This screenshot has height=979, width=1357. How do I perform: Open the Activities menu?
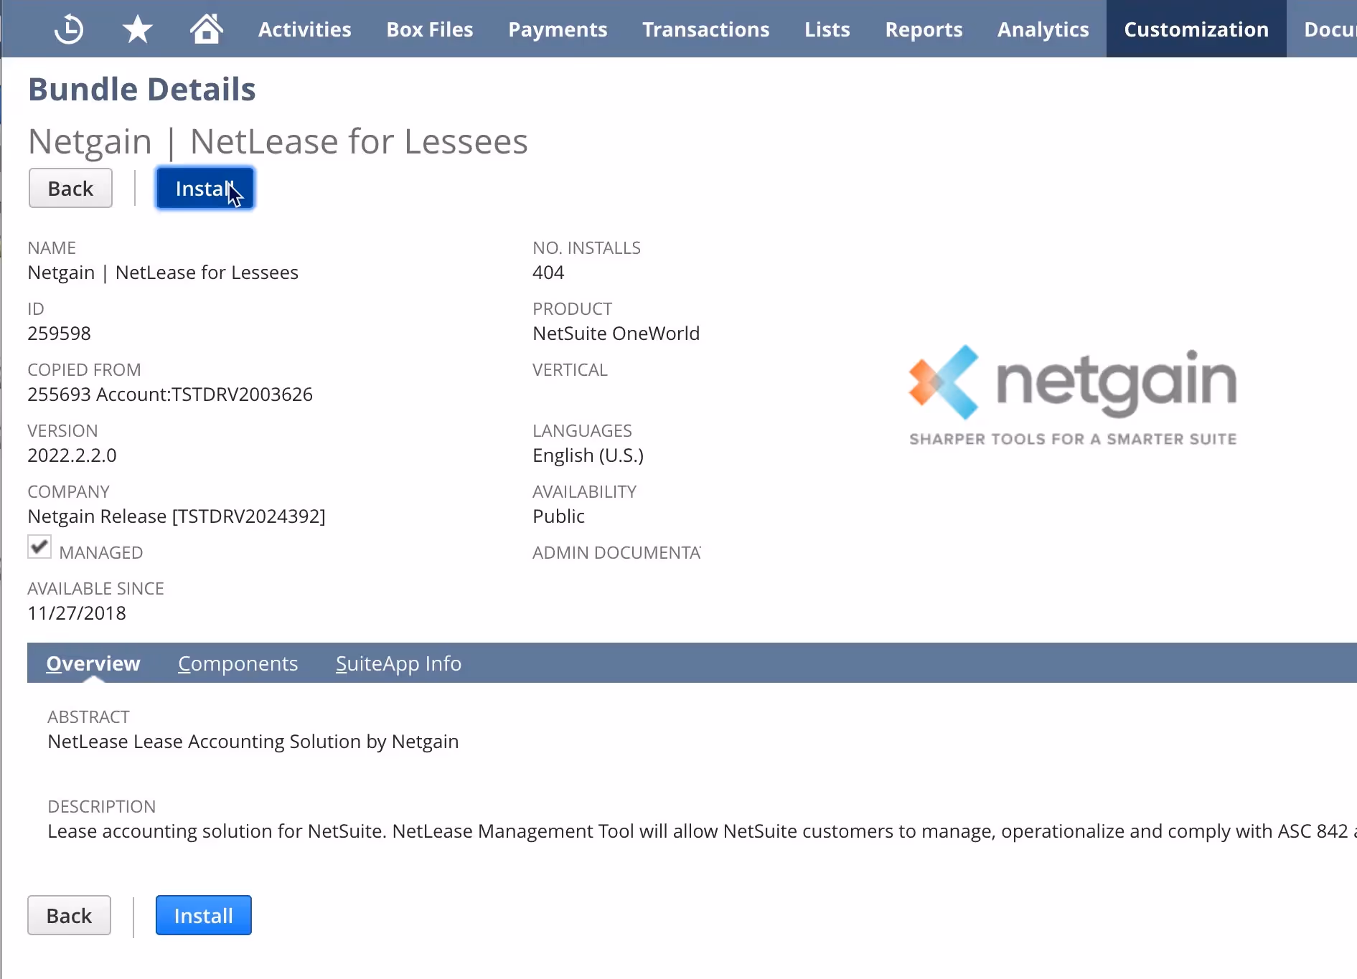(305, 29)
